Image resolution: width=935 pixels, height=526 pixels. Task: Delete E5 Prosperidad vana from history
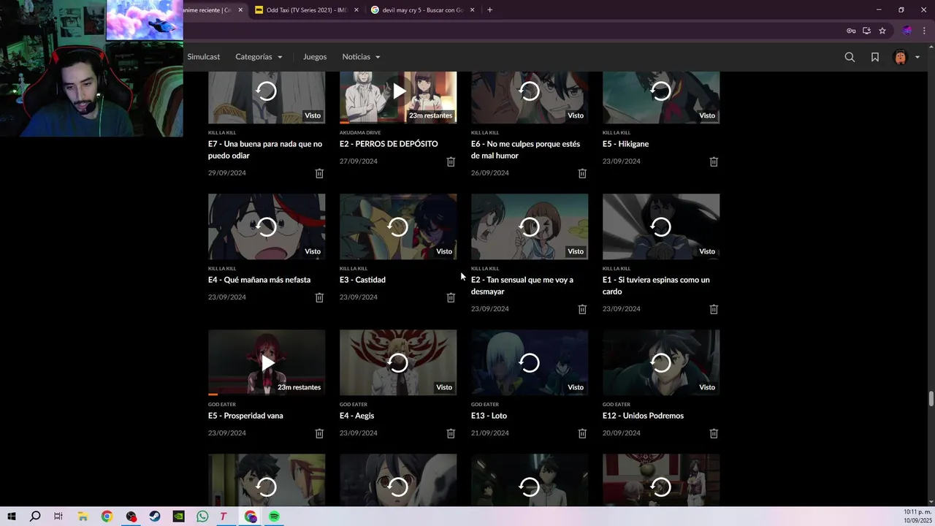(x=319, y=433)
